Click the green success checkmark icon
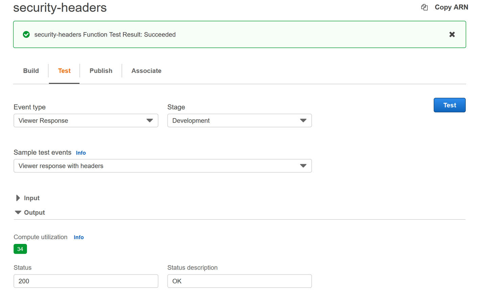Image resolution: width=482 pixels, height=296 pixels. point(26,34)
